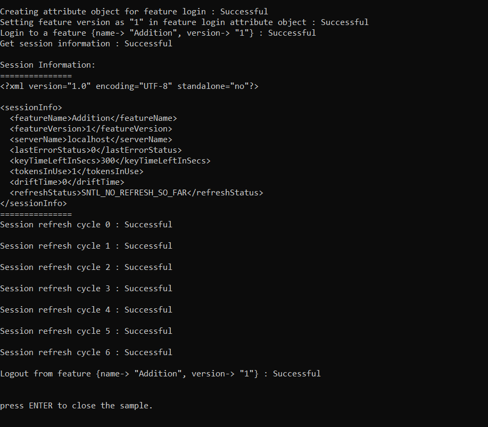Click the "Creating attribute object" output line
Screen dimensions: 488x427
point(134,11)
